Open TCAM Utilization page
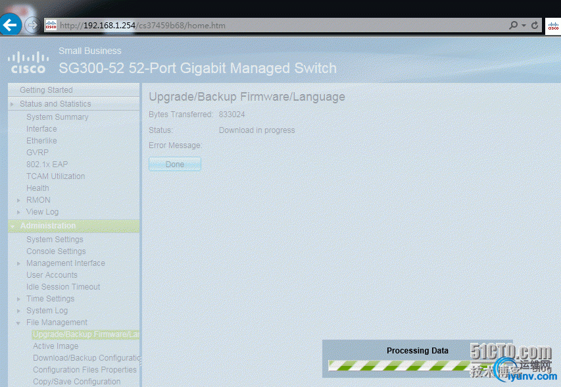561x387 pixels. point(55,176)
